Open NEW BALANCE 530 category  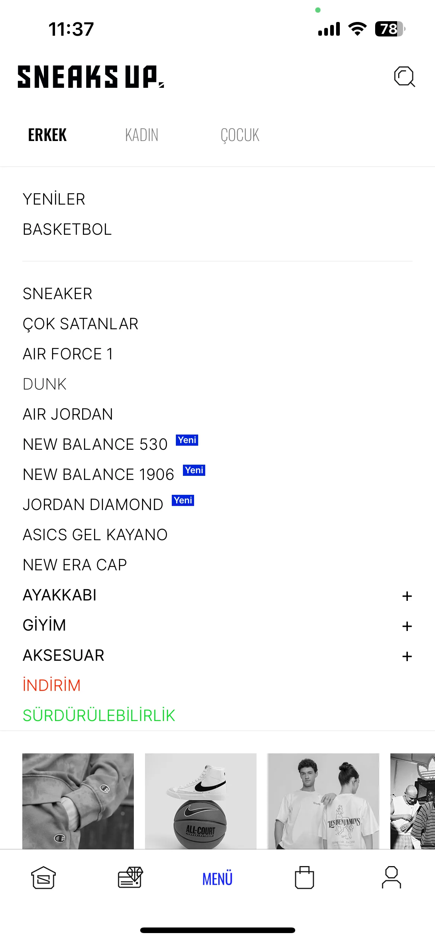click(95, 444)
